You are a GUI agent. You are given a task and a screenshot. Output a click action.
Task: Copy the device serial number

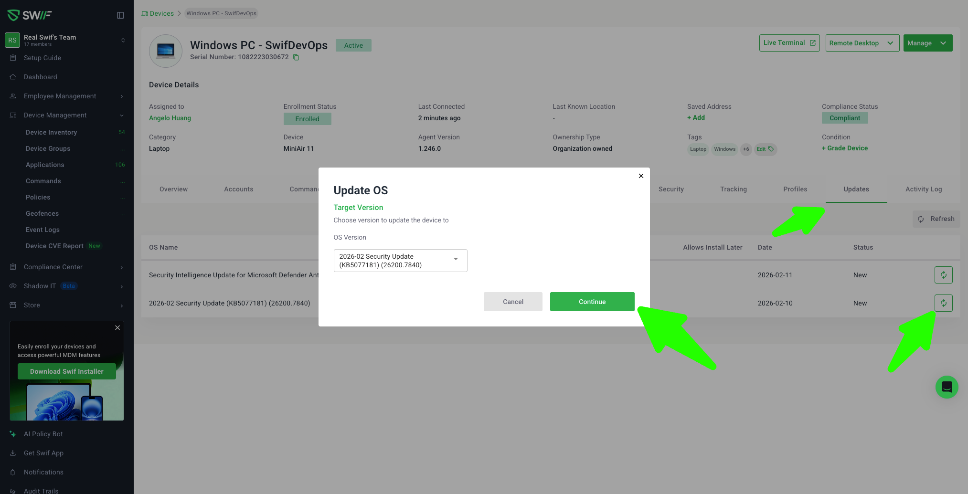(296, 57)
